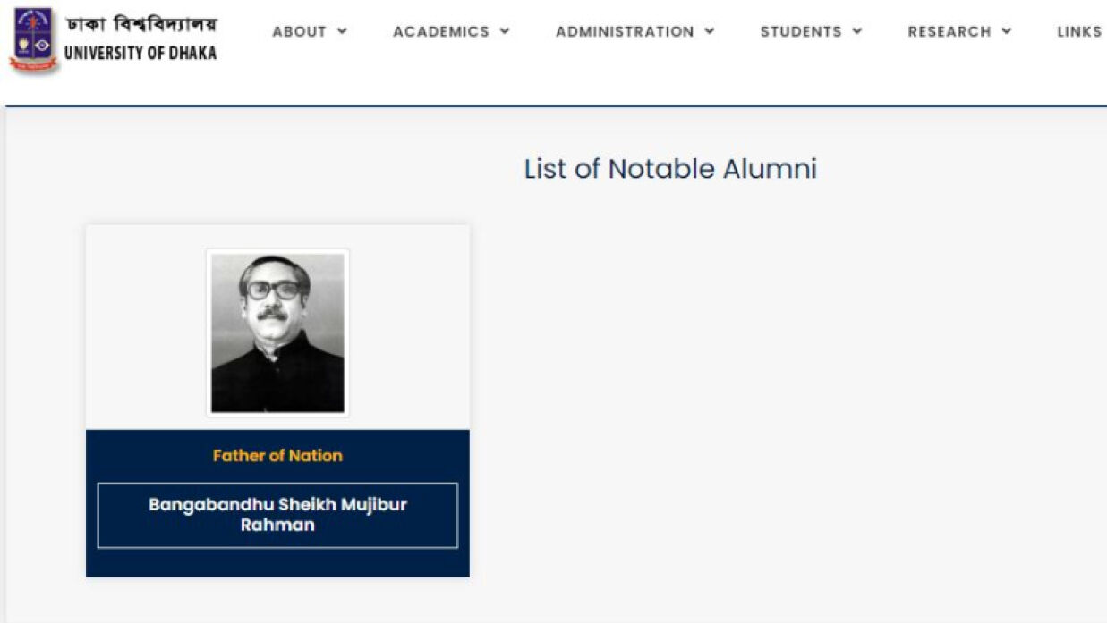Expand the ADMINISTRATION chevron arrow
Viewport: 1107px width, 623px height.
710,31
